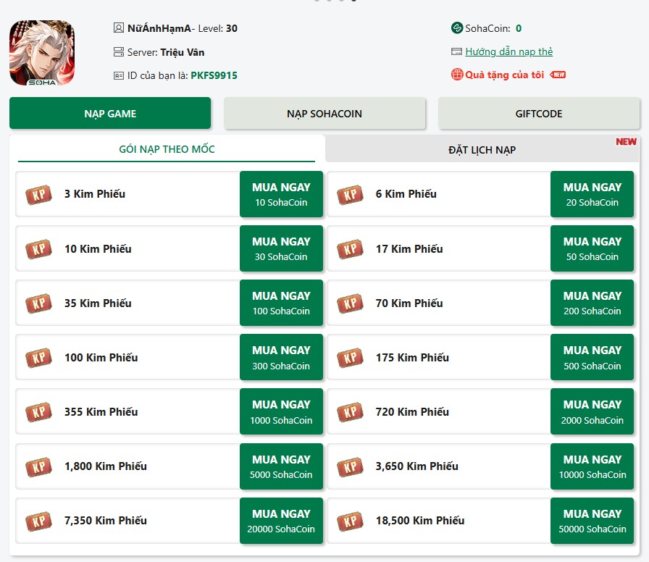Buy 70 Kim Phiếu for 200 SohaCoin
The width and height of the screenshot is (649, 562).
pyautogui.click(x=592, y=303)
